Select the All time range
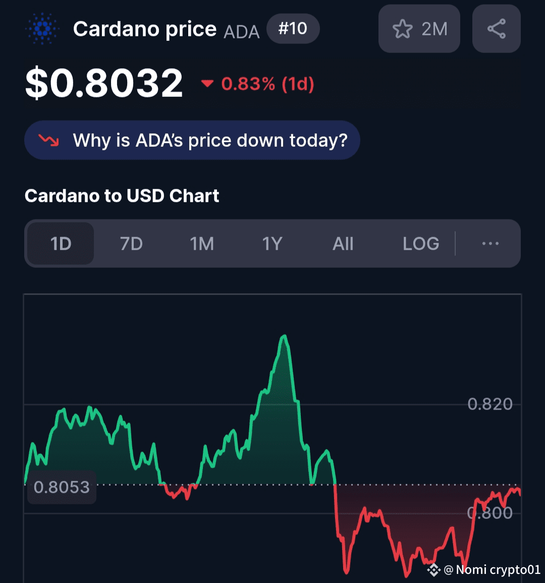This screenshot has height=583, width=545. pos(343,244)
